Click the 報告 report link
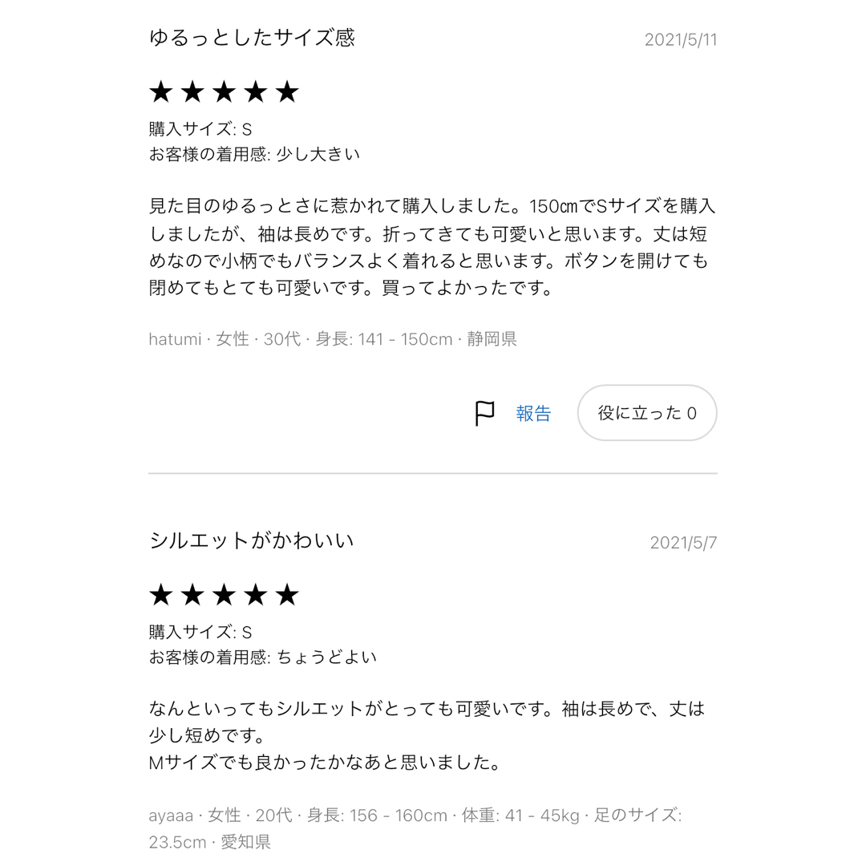Image resolution: width=866 pixels, height=866 pixels. tap(533, 413)
